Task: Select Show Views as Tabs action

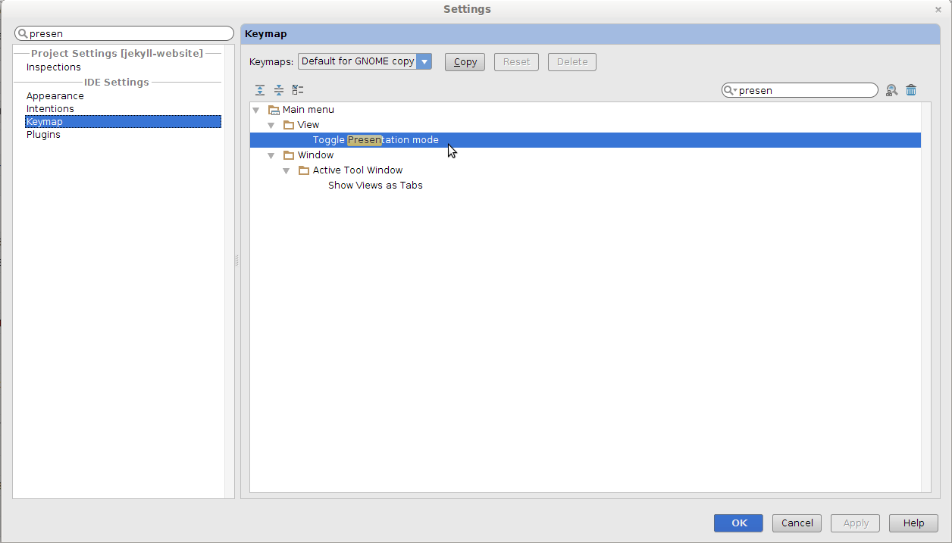Action: tap(375, 186)
